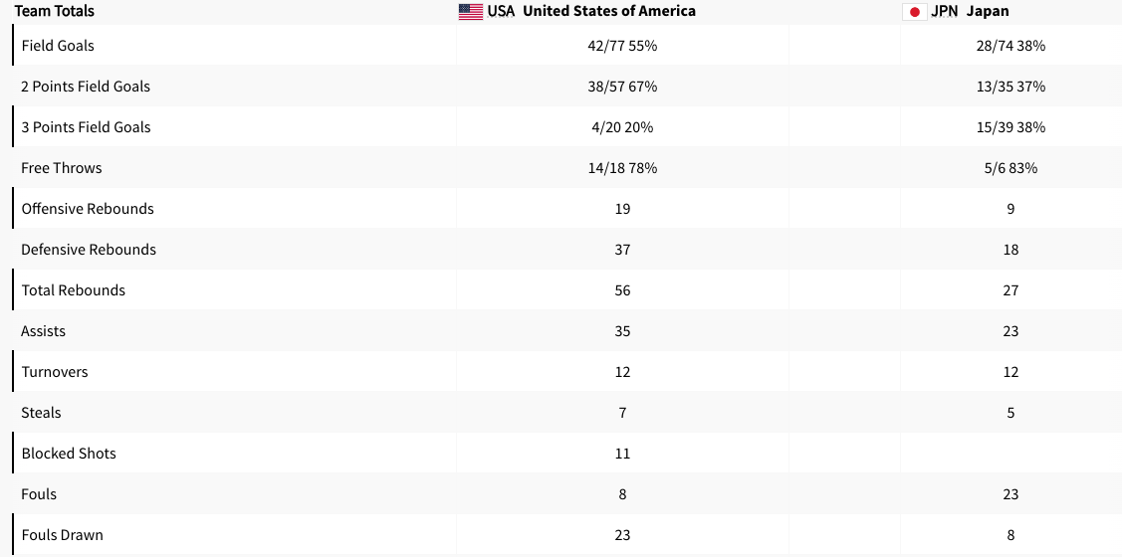Select the 3 Points Field Goals label
Viewport: 1122px width, 557px height.
[x=86, y=127]
